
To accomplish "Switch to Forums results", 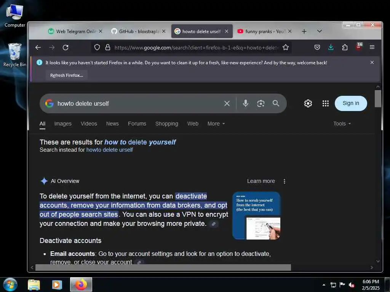I will click(x=137, y=124).
